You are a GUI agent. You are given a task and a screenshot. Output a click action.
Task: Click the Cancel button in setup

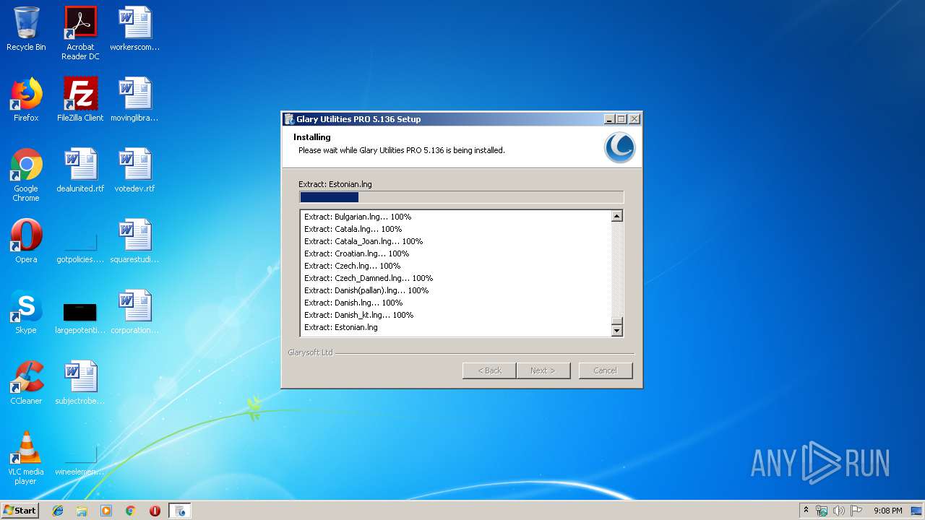coord(606,370)
